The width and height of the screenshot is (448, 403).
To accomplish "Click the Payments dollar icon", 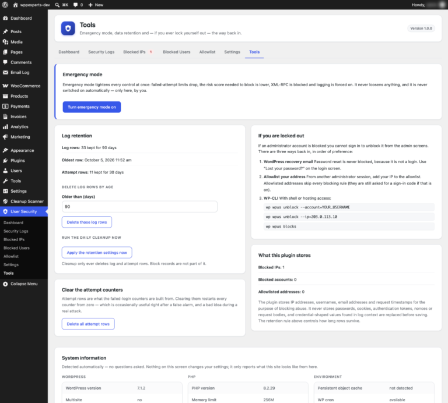I will [x=5, y=107].
